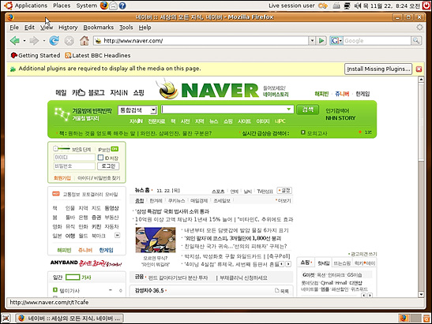
Task: Click the grey Forward arrow button
Action: [34, 41]
